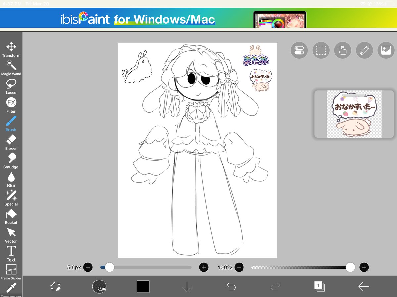Tap the 100% opacity value
This screenshot has width=397, height=297.
click(x=225, y=267)
